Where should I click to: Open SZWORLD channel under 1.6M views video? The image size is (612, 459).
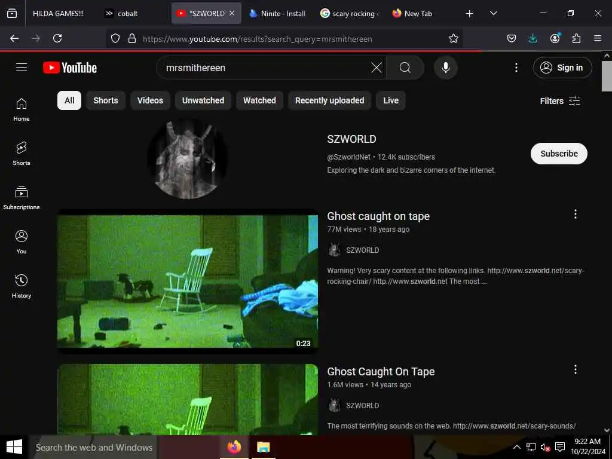(x=362, y=406)
